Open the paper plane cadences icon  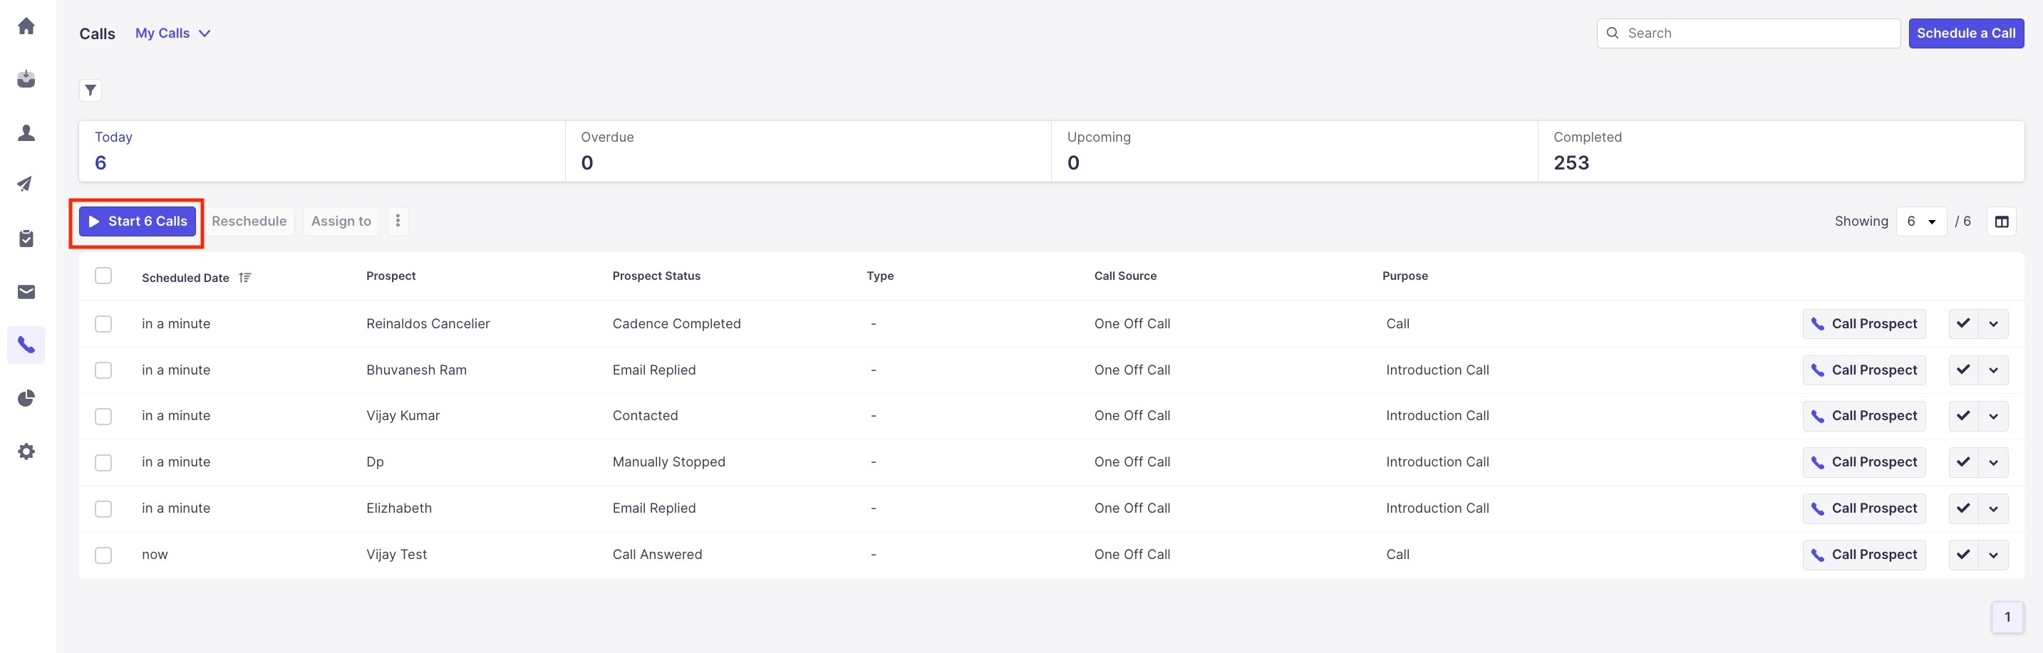point(26,184)
